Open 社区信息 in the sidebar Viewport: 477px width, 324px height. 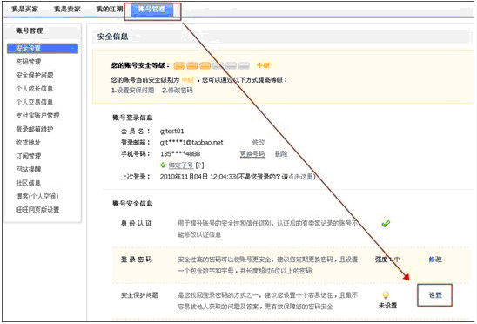(x=29, y=183)
